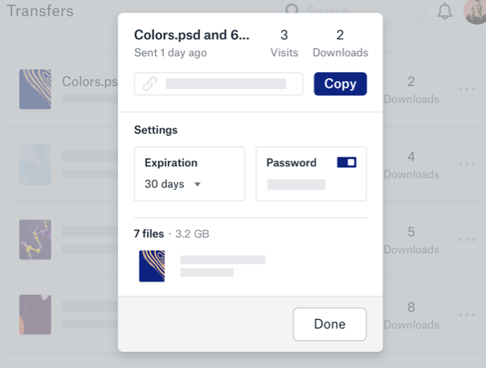Viewport: 486px width, 368px height.
Task: Open more options for 4 Downloads transfer
Action: click(468, 164)
